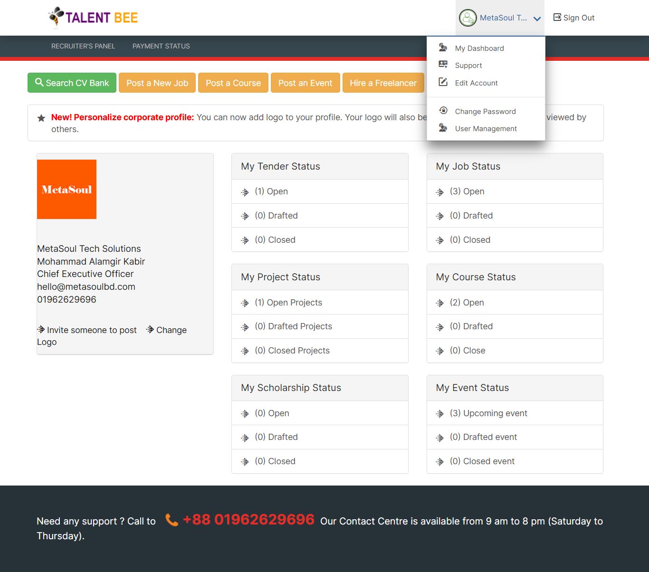This screenshot has height=572, width=649.
Task: Click arrow icon next to (0) Drafted Projects
Action: click(x=245, y=327)
